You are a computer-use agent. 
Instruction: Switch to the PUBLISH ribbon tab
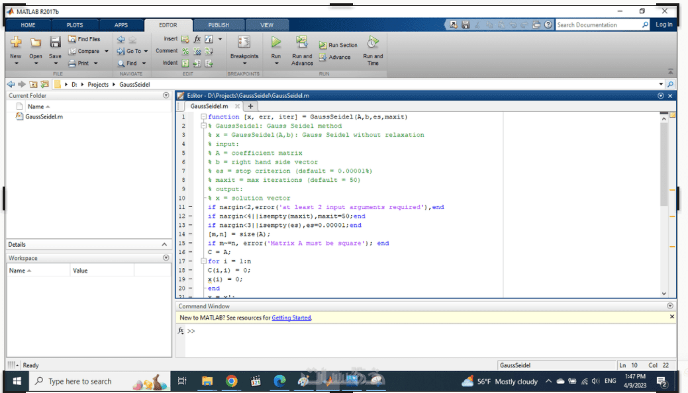tap(218, 25)
